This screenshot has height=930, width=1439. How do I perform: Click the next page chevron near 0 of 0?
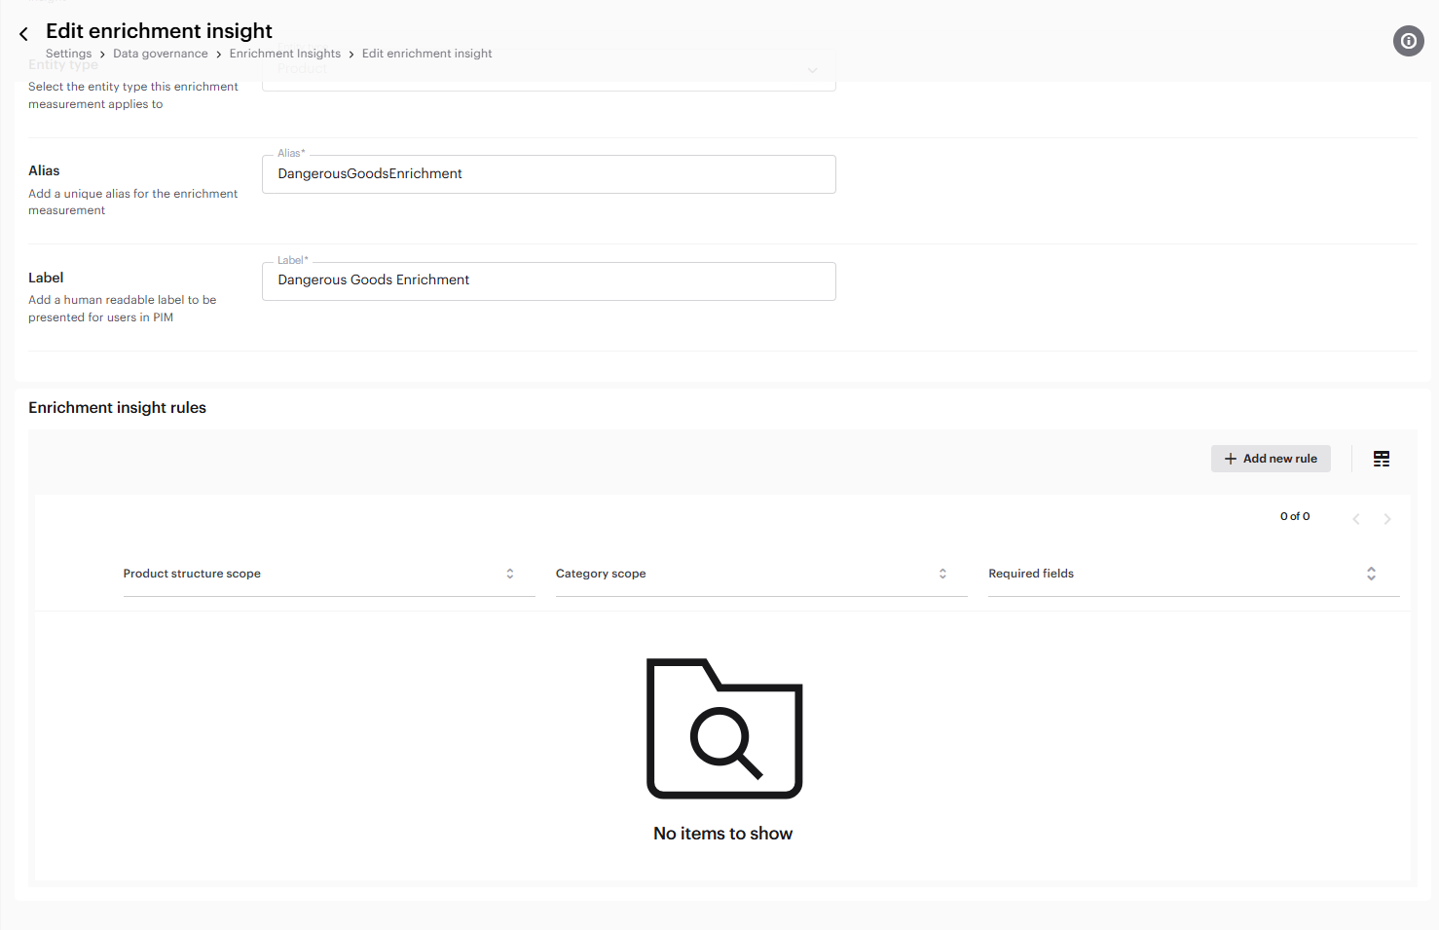(1387, 518)
